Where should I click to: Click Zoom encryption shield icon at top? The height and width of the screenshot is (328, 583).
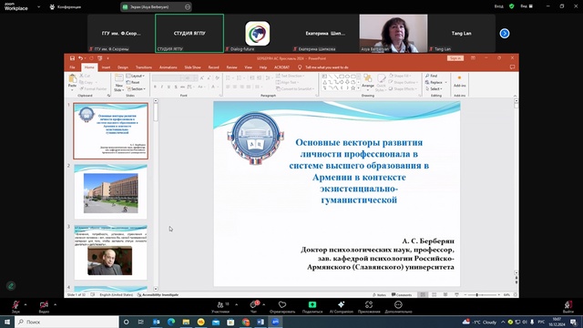coord(512,6)
